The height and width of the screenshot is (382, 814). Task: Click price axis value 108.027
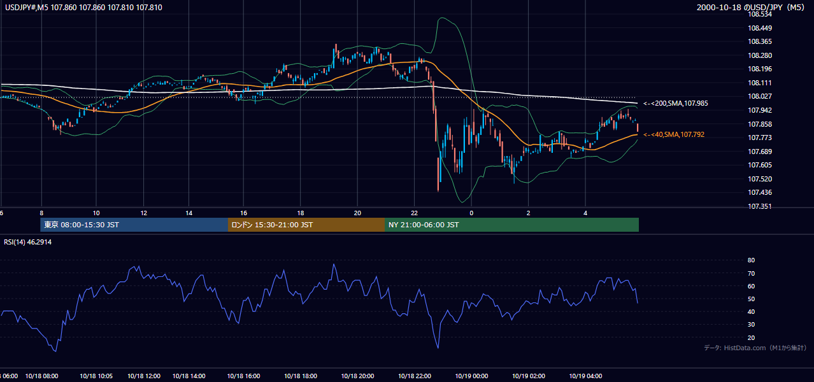tap(760, 96)
